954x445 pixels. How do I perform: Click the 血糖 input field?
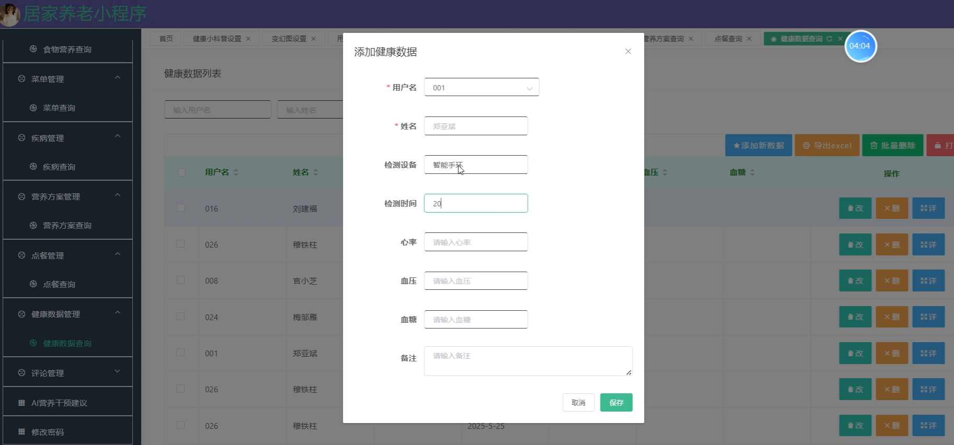[476, 319]
